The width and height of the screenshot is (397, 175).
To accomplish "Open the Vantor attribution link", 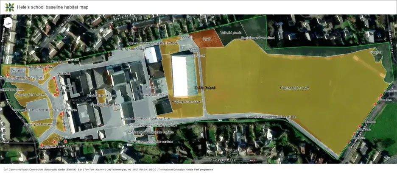I will pyautogui.click(x=62, y=169).
